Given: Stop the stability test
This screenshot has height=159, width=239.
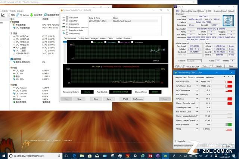Looking at the screenshot, I should (79, 99).
